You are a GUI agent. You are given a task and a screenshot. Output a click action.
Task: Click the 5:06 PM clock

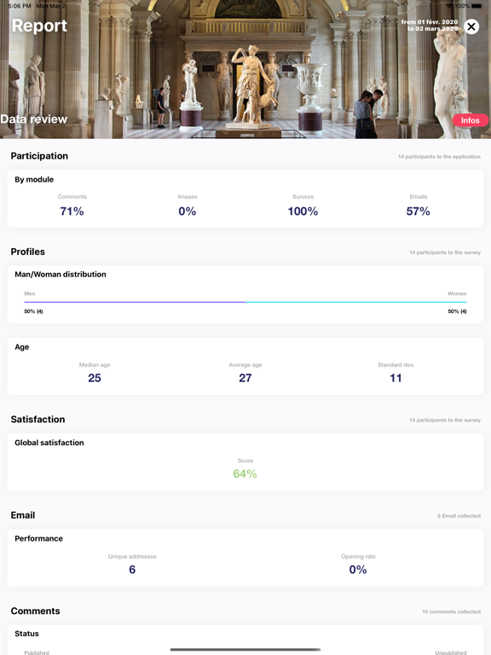click(20, 6)
